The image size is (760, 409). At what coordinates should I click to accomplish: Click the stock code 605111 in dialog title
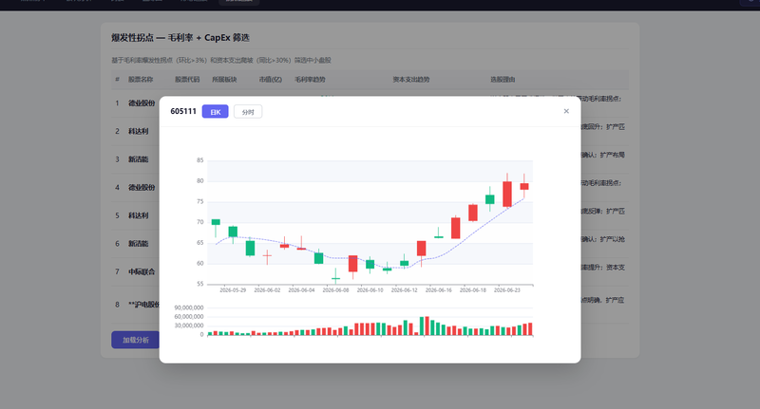coord(183,111)
